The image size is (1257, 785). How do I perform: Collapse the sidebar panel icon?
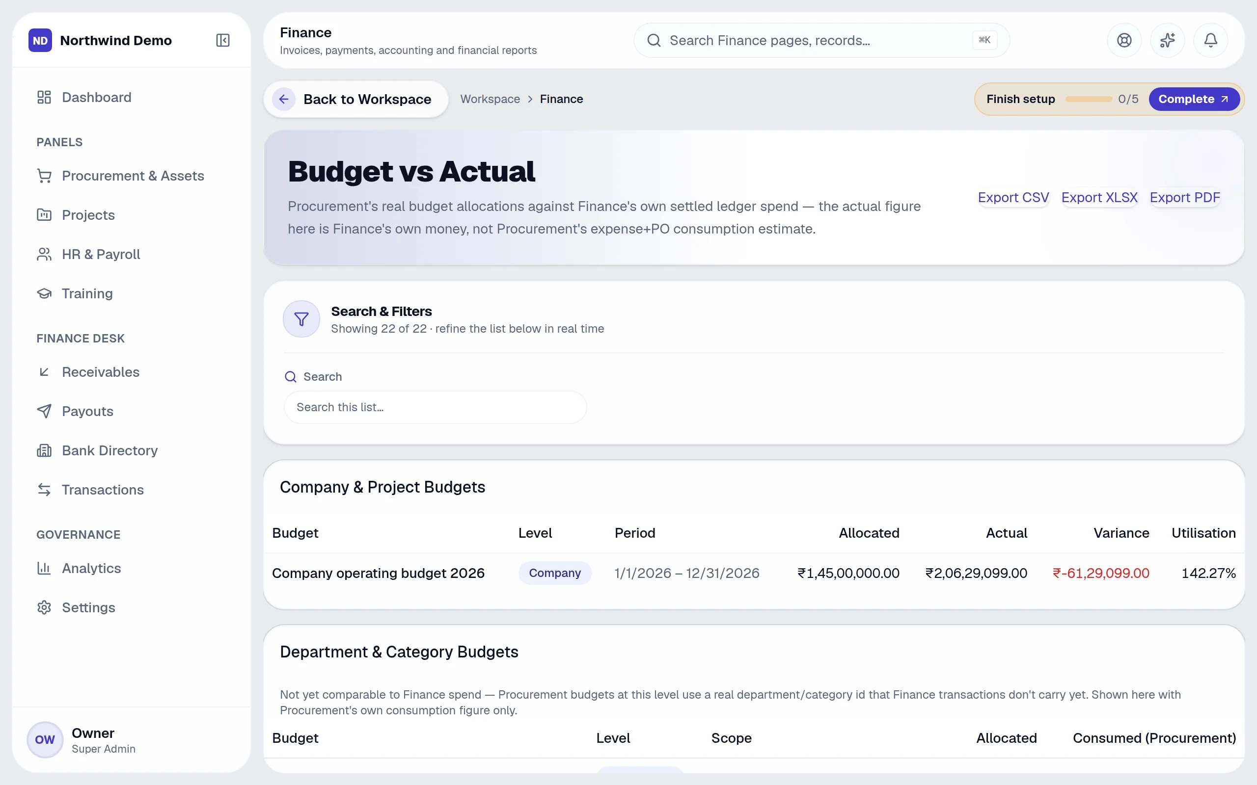tap(223, 40)
